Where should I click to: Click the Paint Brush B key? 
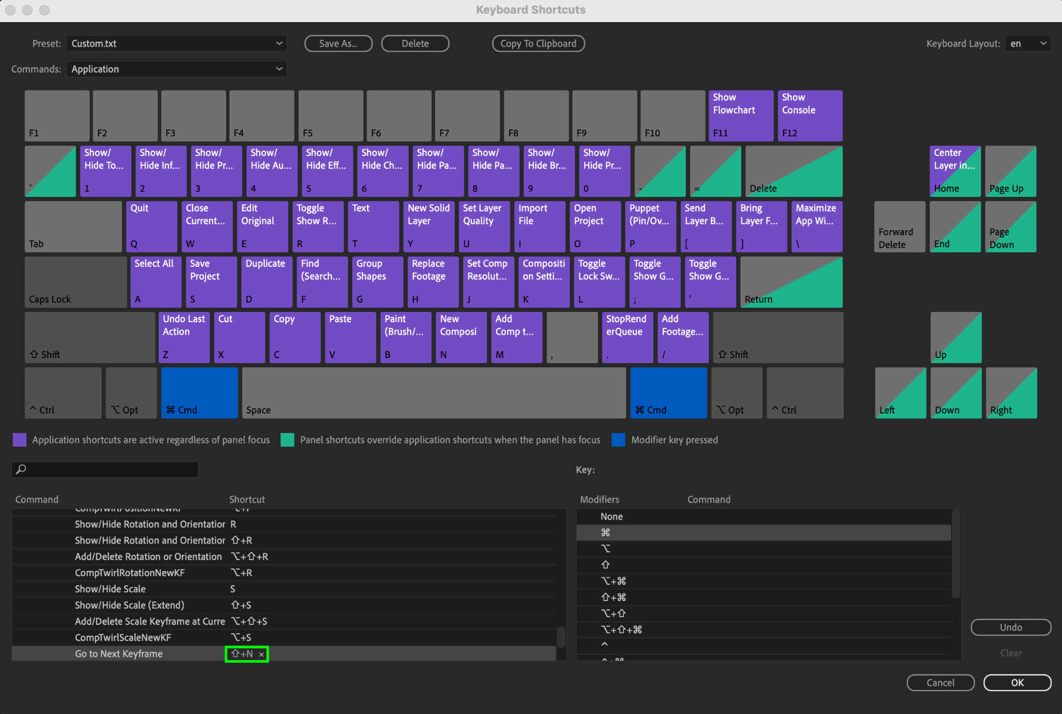pyautogui.click(x=406, y=337)
